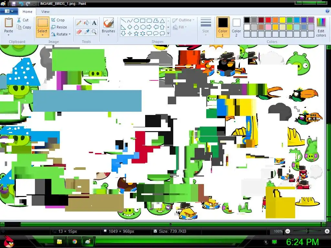Open the Paint application menu button

(x=9, y=11)
